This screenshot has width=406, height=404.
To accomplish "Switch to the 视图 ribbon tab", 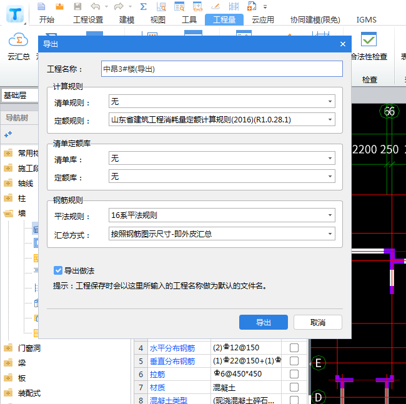I will tap(157, 20).
